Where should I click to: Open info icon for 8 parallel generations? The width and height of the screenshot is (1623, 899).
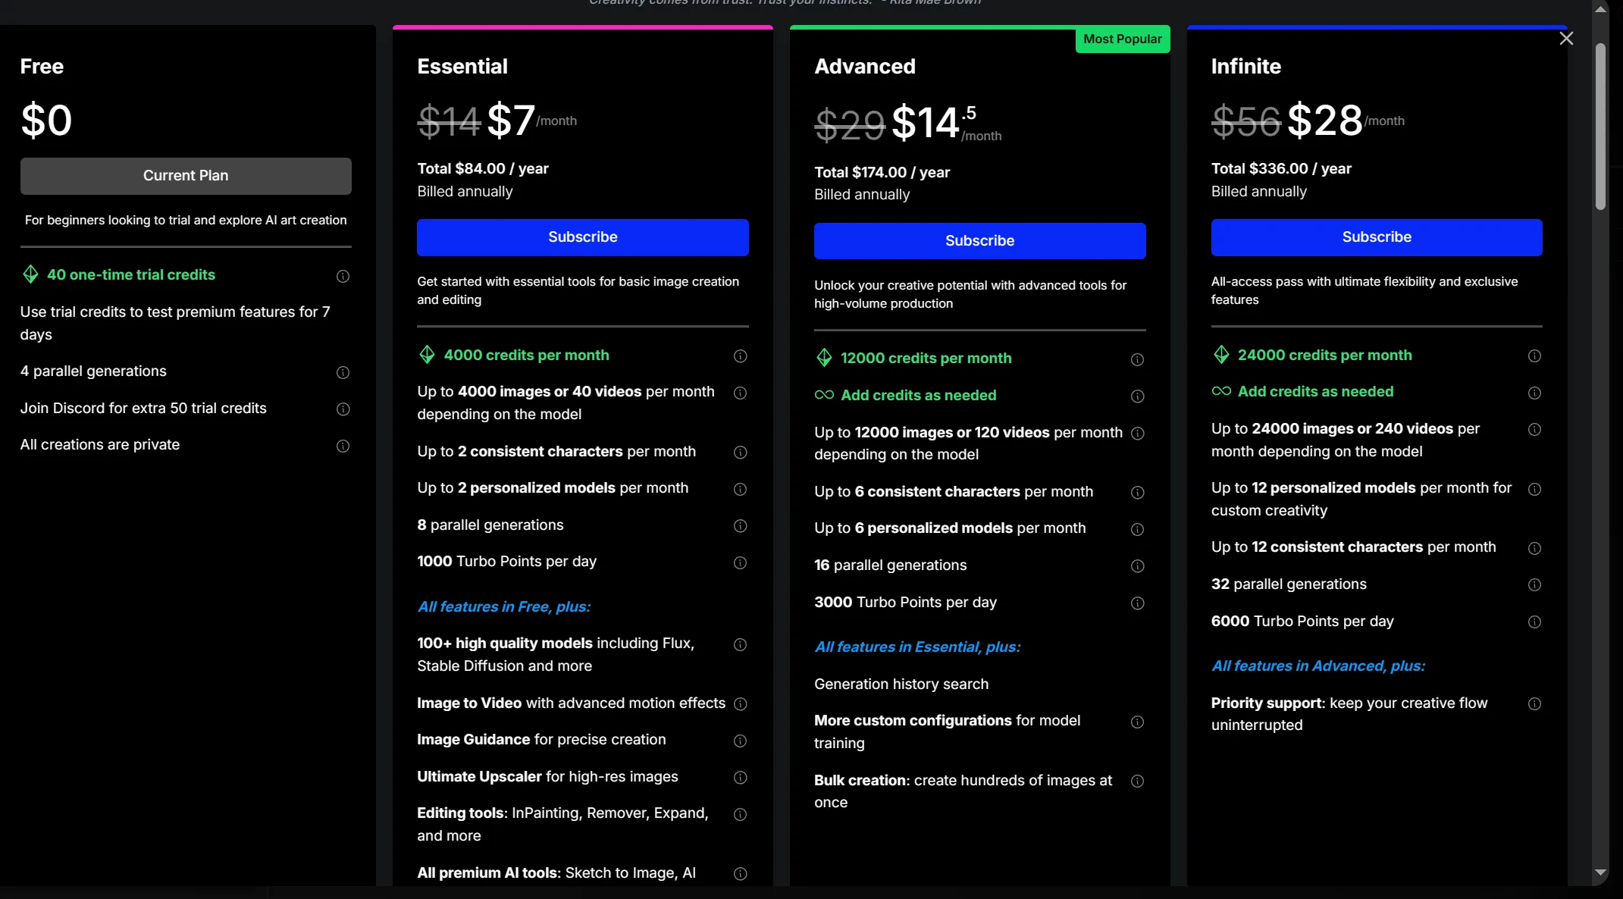tap(741, 526)
